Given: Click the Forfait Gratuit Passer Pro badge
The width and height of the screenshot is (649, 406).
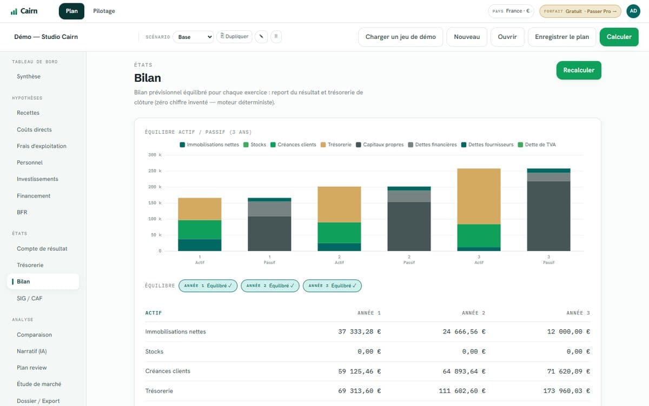Looking at the screenshot, I should pos(580,11).
